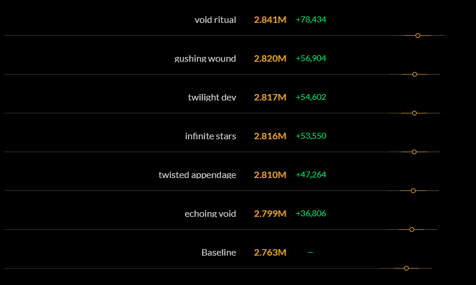Click the infinite stars label
This screenshot has width=476, height=285.
[210, 136]
